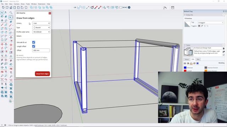Screen dimensions: 227x127
Task: Open the Tag dropdown showing Untagged
Action: coord(211,23)
